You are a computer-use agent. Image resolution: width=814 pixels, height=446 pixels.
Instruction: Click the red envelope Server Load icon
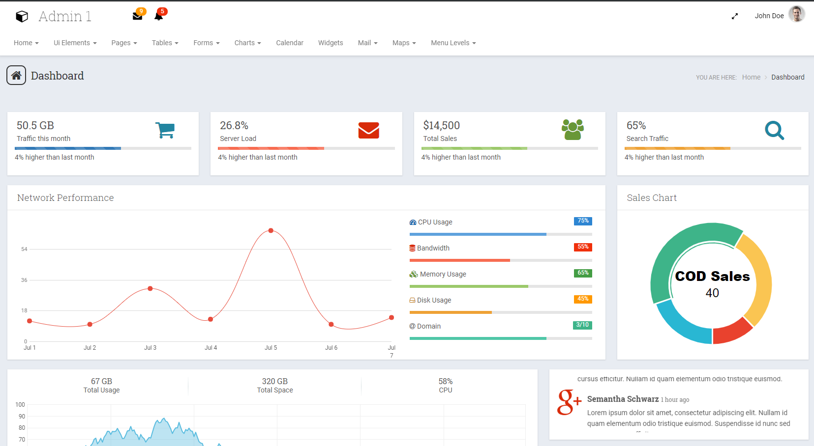coord(368,130)
